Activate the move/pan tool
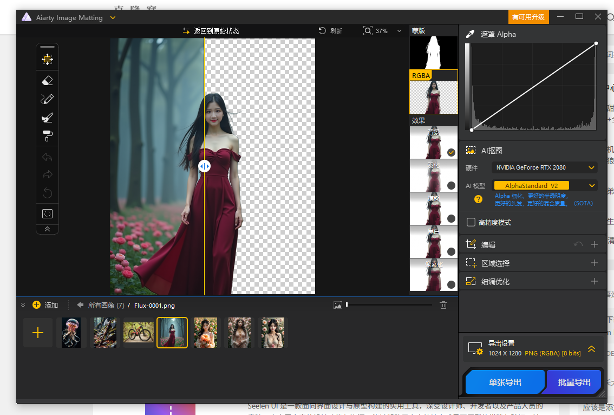 [x=47, y=60]
